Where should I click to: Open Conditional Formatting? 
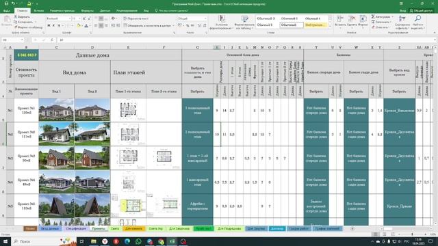[x=222, y=23]
